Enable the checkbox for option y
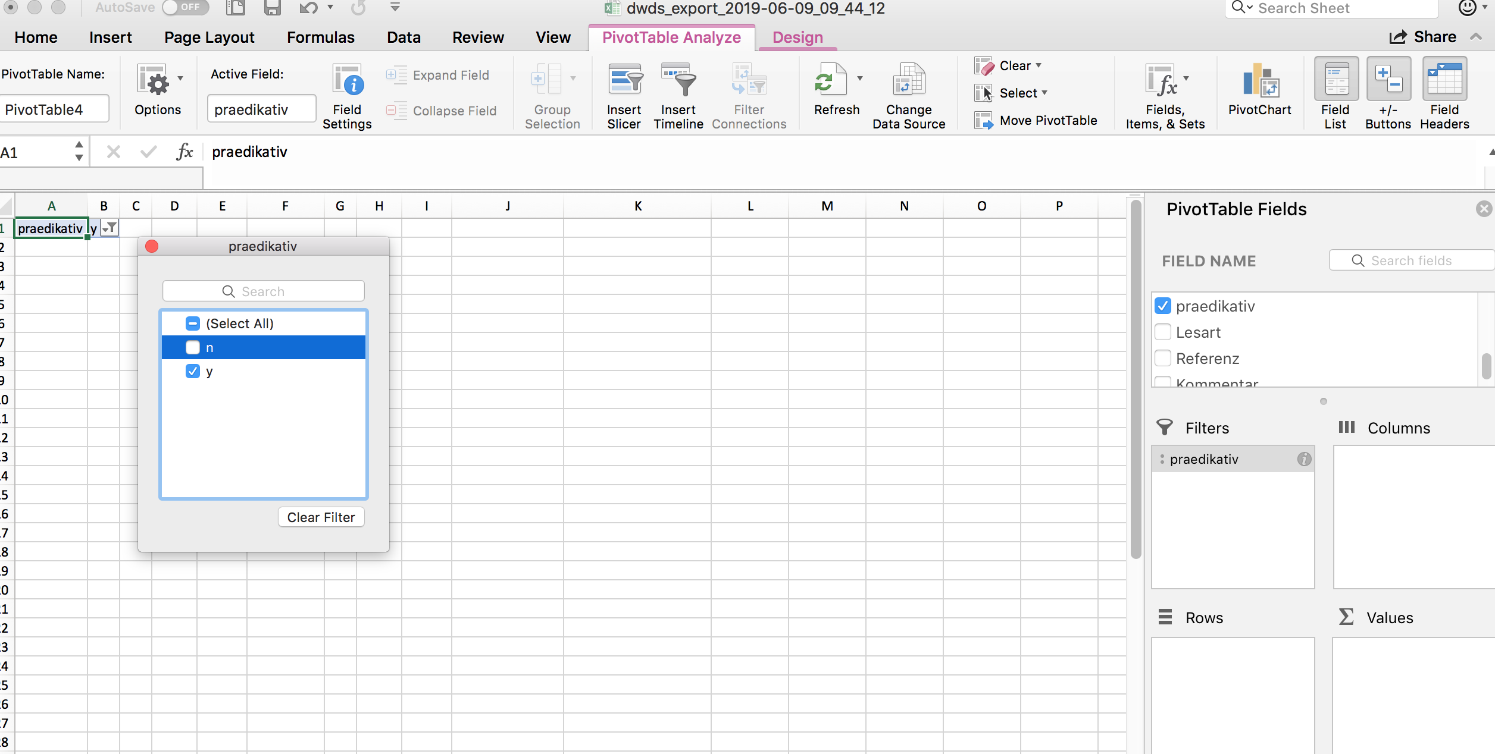The height and width of the screenshot is (754, 1495). point(192,372)
